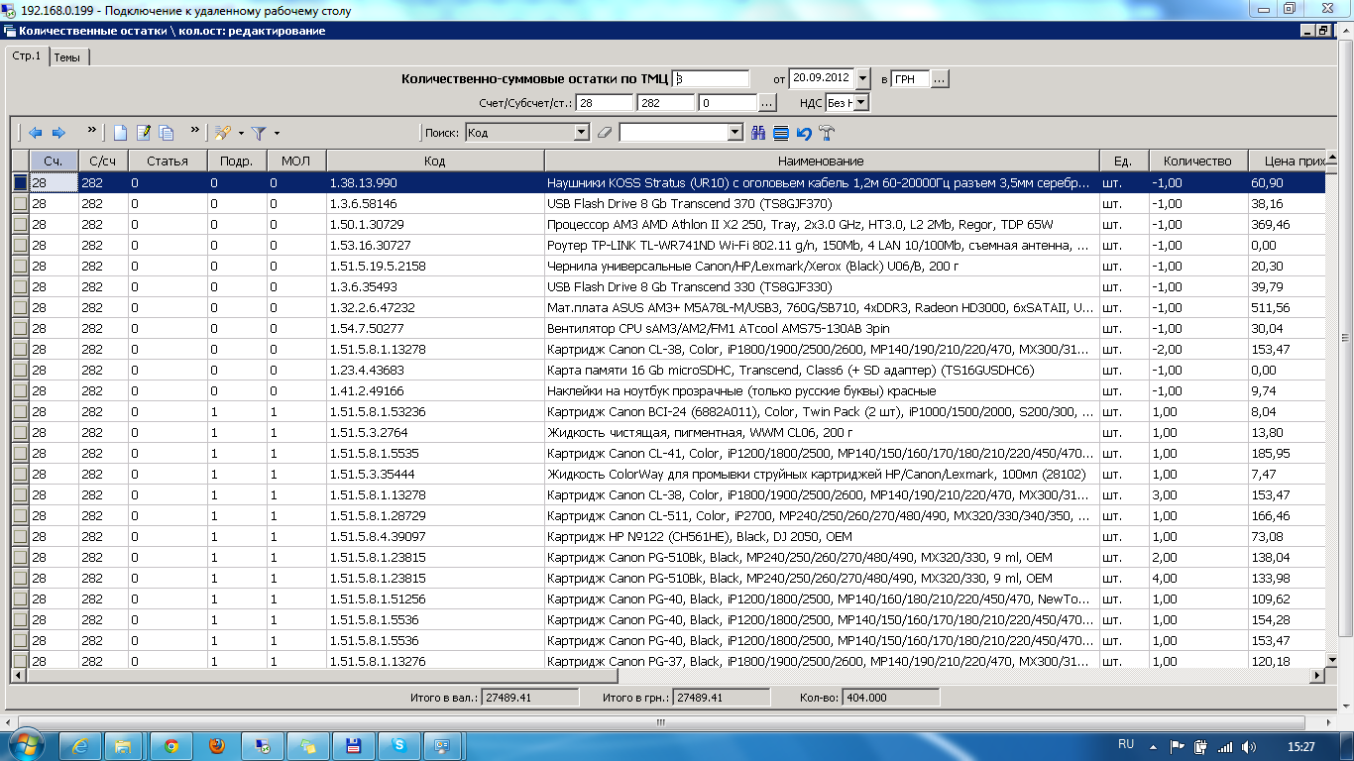Tick the checkbox of the Чернила универсальные row
Viewport: 1354px width, 761px height.
click(20, 266)
